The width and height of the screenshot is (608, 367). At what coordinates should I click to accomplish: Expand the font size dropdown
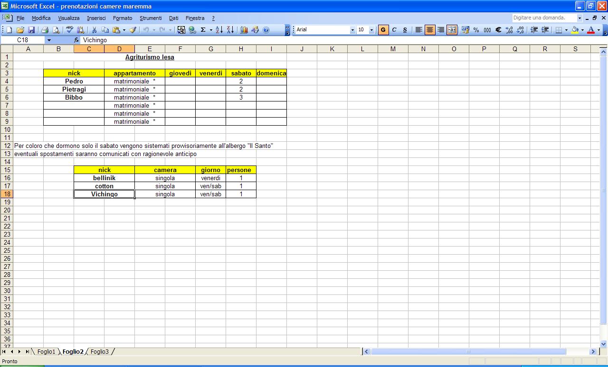(371, 30)
